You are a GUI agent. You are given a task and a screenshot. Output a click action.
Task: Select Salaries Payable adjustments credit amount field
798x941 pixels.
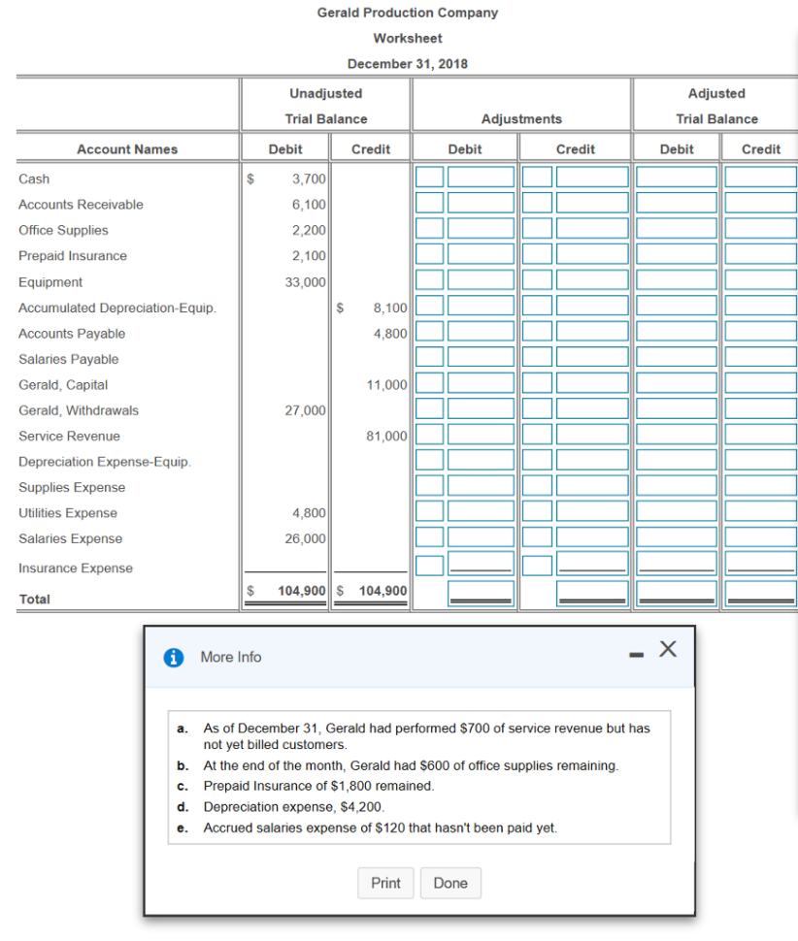coord(592,358)
